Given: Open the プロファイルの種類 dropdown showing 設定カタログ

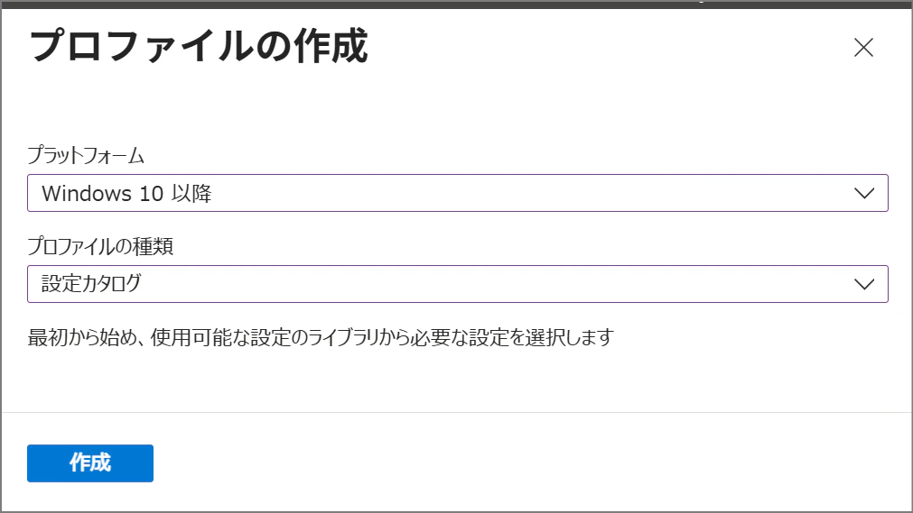Looking at the screenshot, I should 458,284.
